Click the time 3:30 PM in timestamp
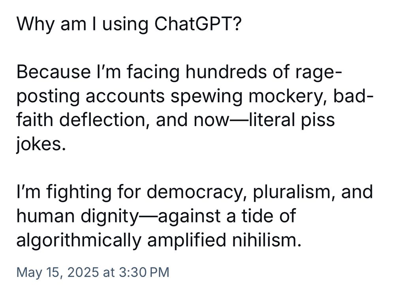The image size is (395, 290). point(143,272)
